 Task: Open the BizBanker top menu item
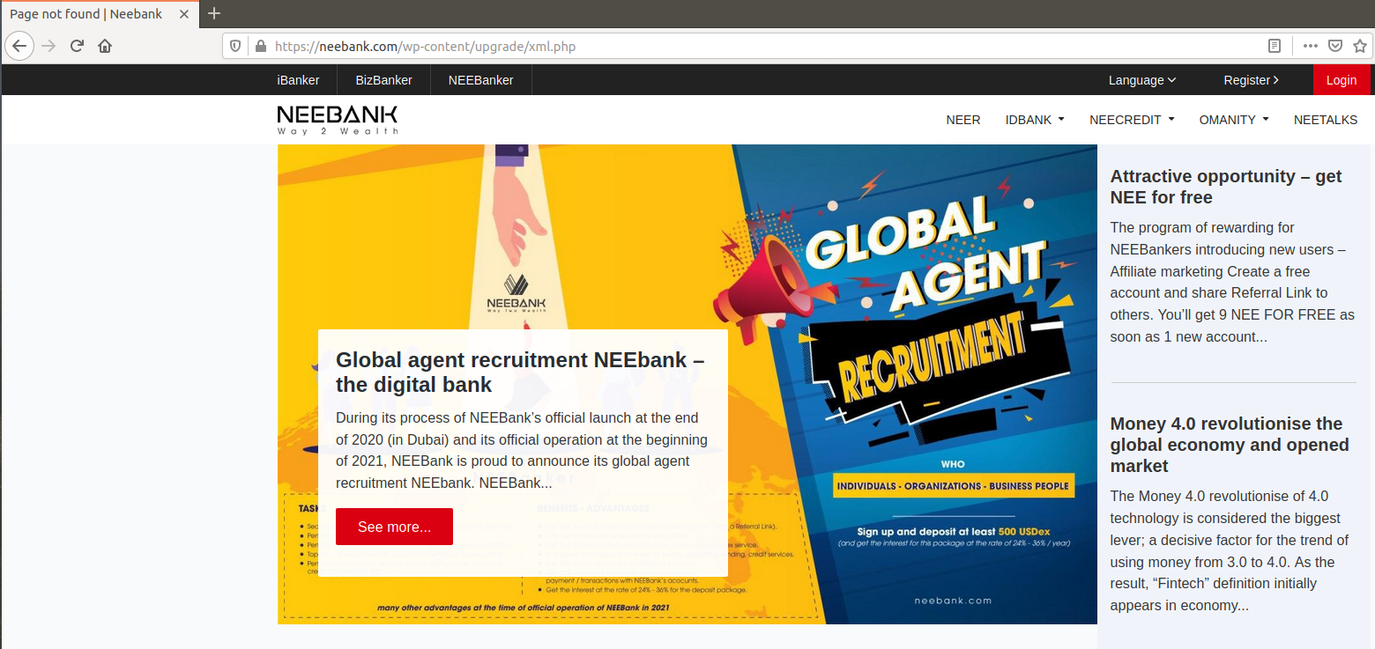coord(384,80)
